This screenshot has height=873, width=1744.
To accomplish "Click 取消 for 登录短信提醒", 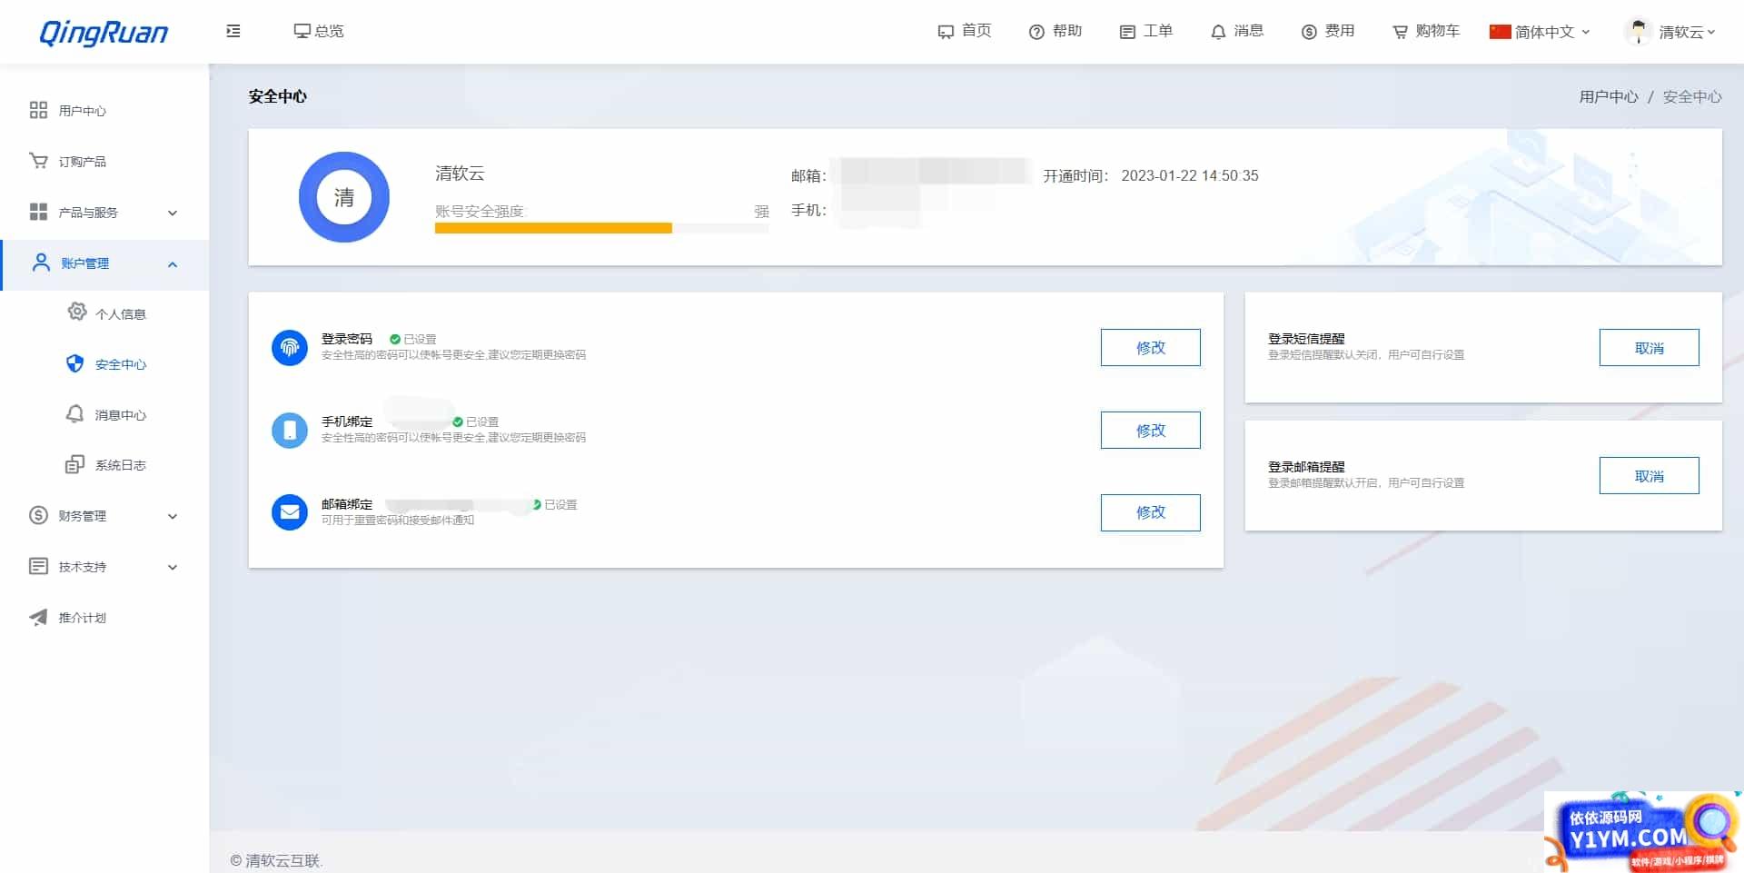I will pyautogui.click(x=1650, y=348).
